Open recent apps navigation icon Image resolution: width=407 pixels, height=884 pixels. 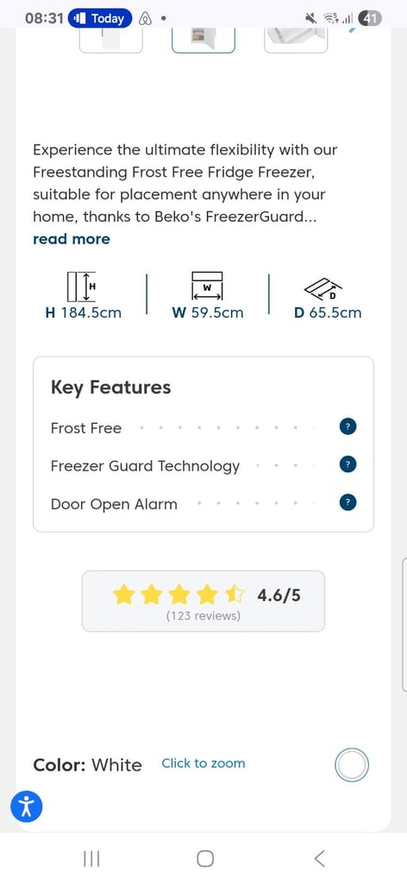click(x=91, y=859)
